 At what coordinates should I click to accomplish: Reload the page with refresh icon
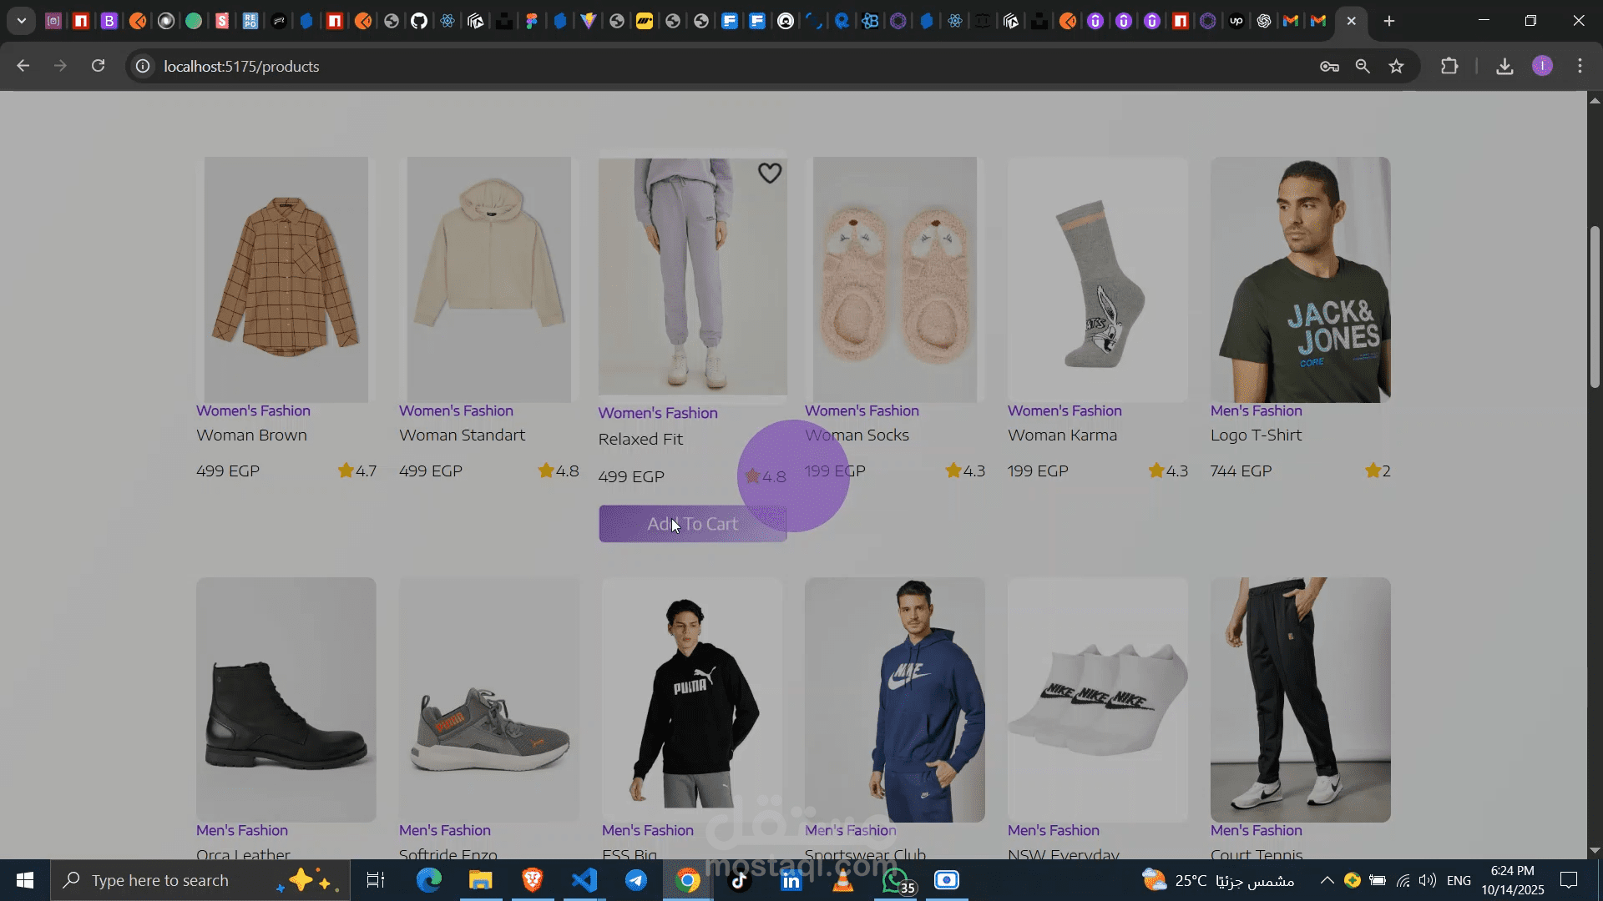(x=99, y=66)
